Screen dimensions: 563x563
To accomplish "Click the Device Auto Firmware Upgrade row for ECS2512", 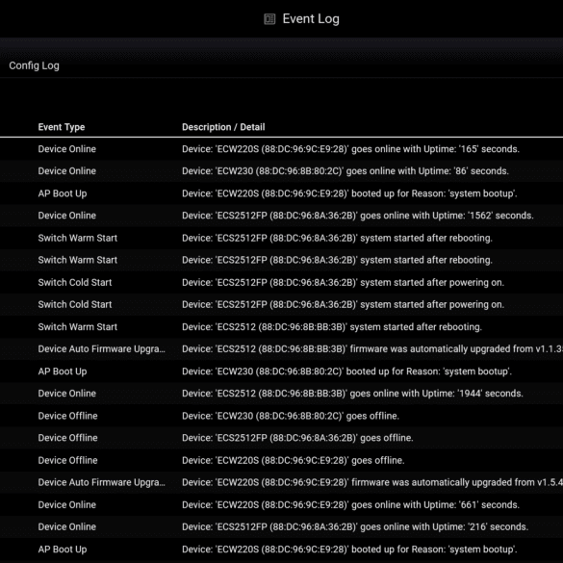I will 281,349.
